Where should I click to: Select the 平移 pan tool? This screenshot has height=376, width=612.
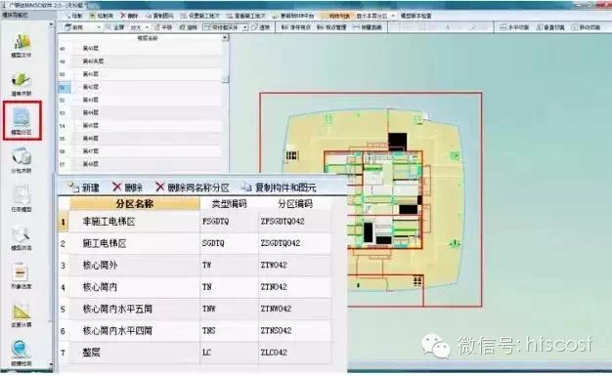163,27
